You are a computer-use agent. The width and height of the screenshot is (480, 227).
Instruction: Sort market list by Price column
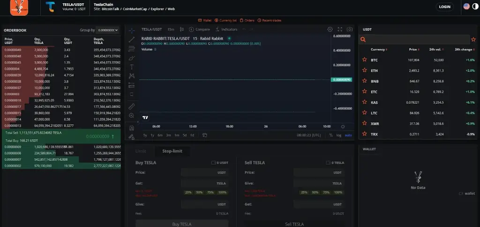point(414,50)
